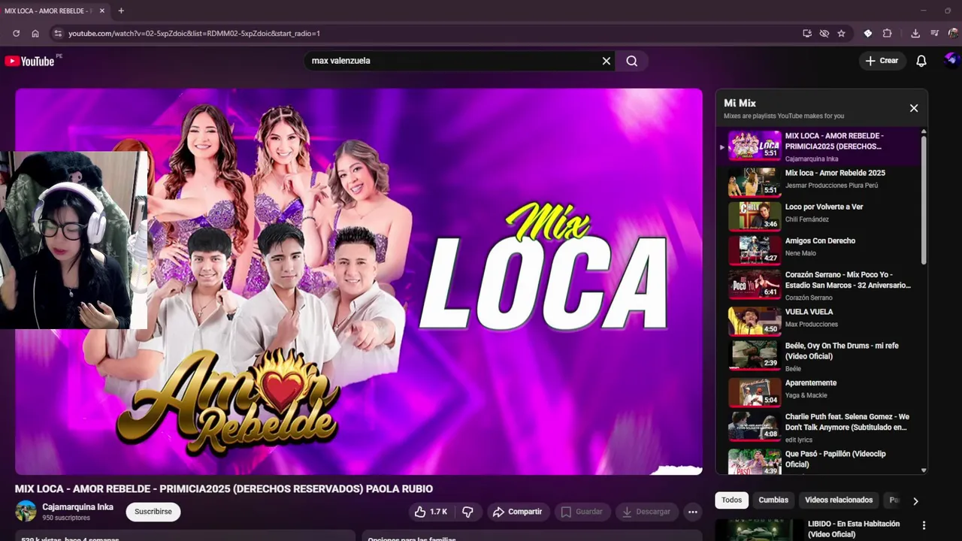Open the YouTube account avatar menu
The image size is (962, 541).
[951, 60]
